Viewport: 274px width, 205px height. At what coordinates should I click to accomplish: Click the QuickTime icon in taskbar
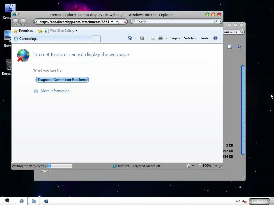(46, 201)
